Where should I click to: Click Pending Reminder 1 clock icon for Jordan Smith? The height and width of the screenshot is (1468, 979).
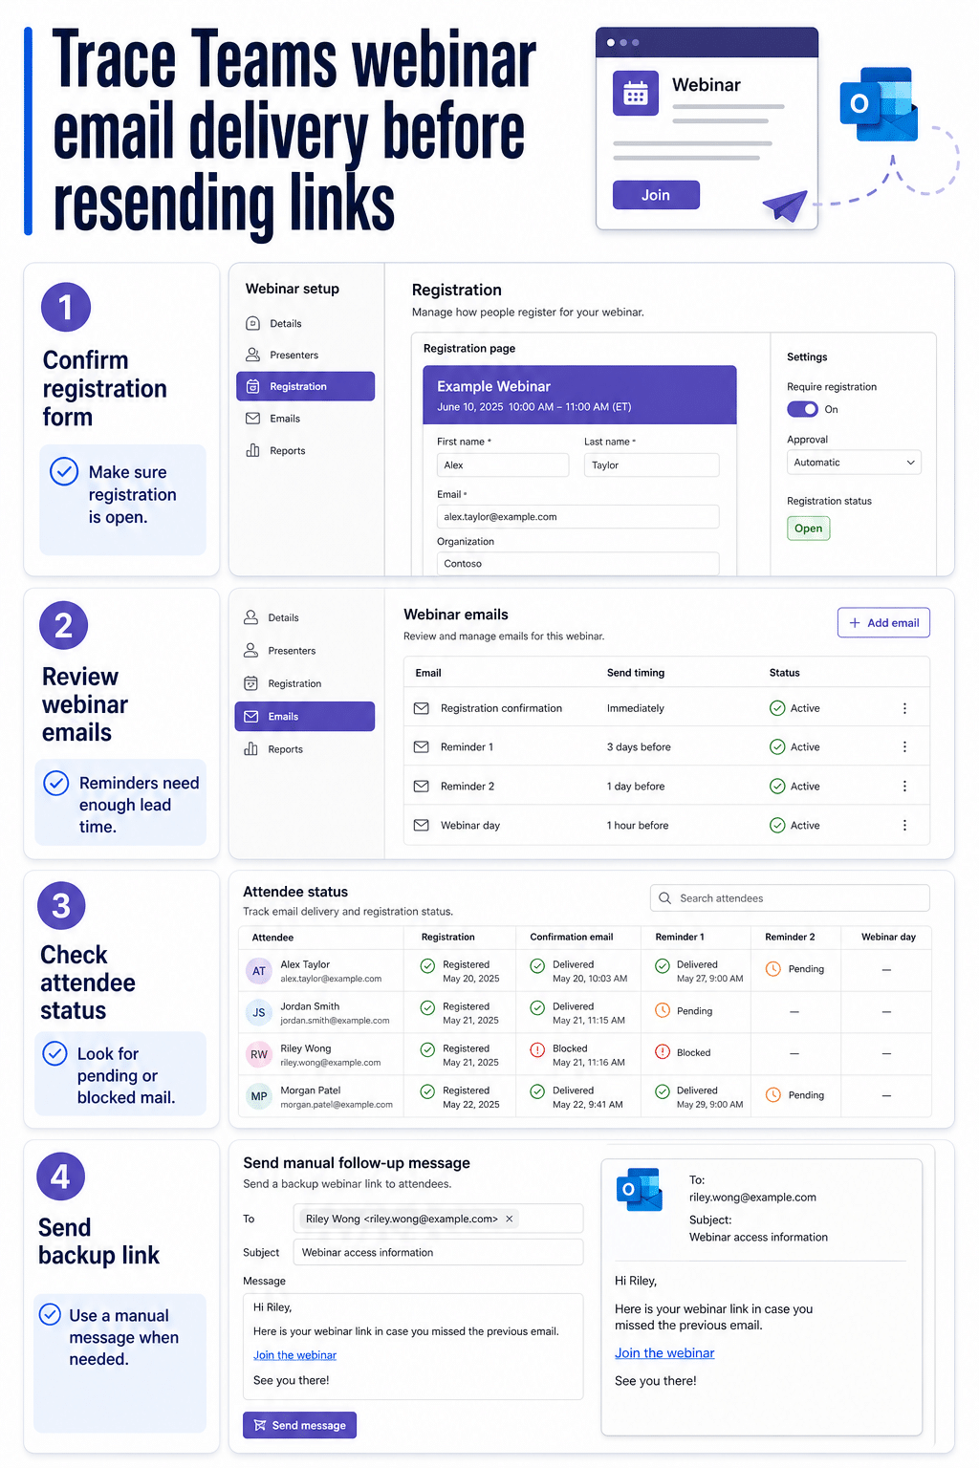coord(662,1010)
